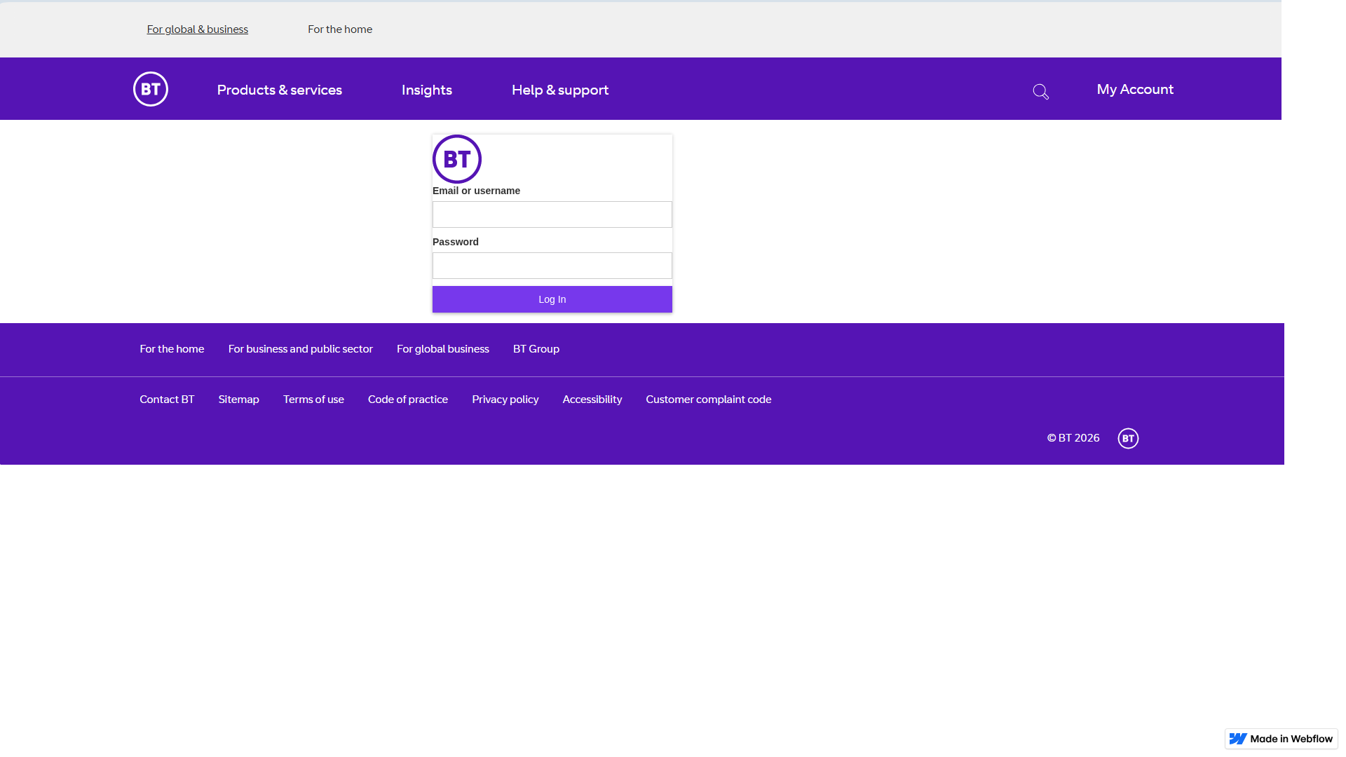The image size is (1346, 757).
Task: Open Products & services menu
Action: 280,90
